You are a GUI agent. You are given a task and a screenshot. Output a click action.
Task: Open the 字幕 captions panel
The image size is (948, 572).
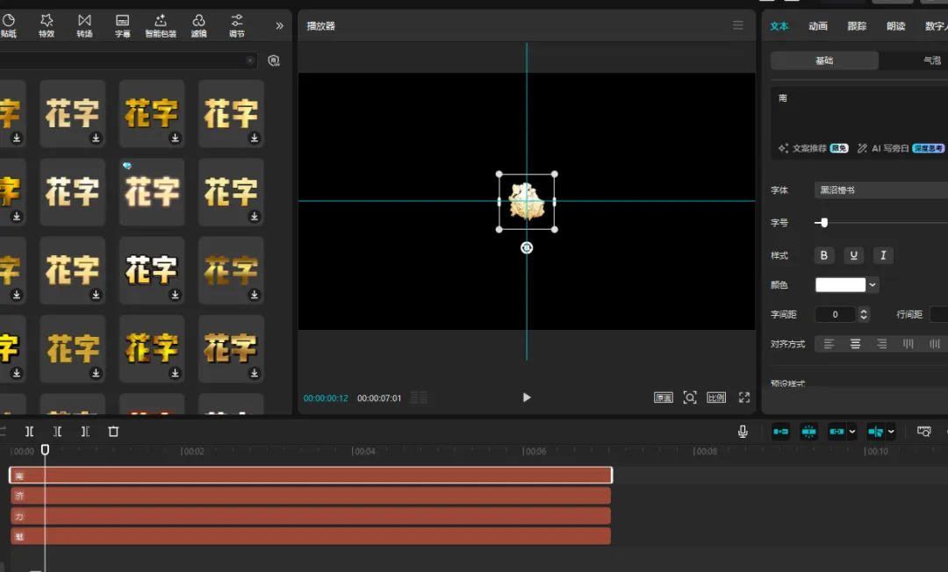123,26
